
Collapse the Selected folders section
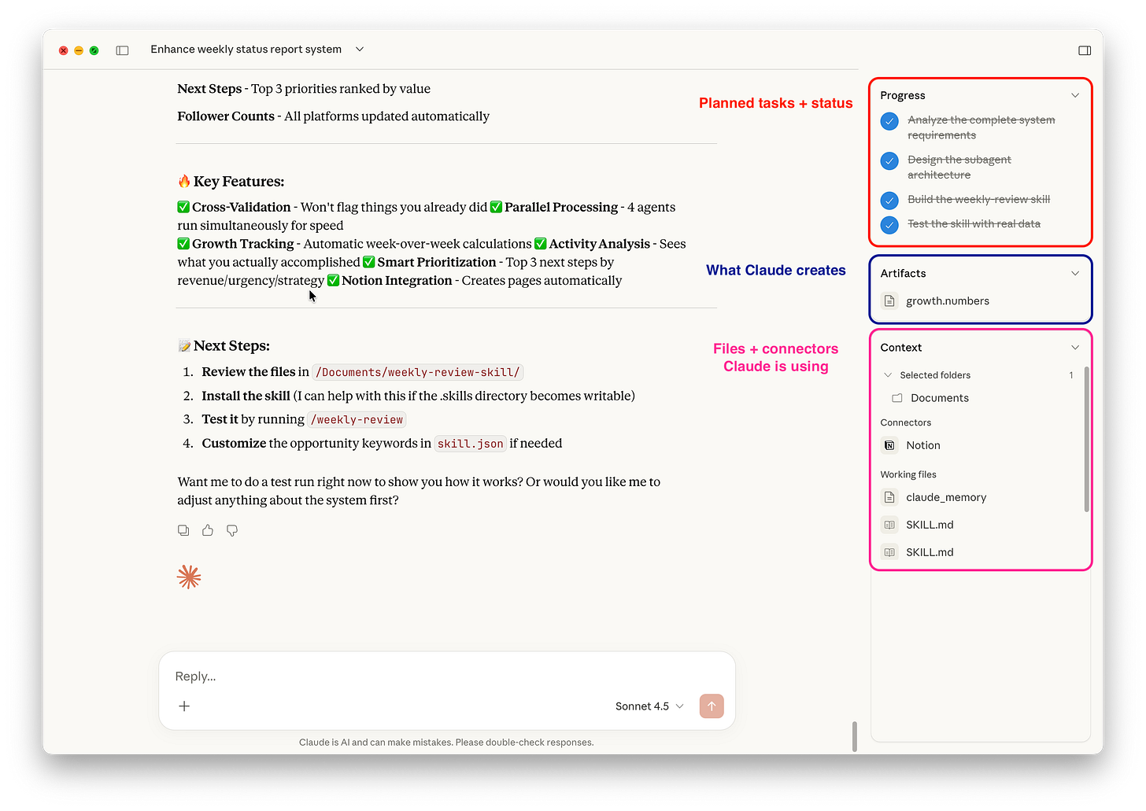pos(888,374)
